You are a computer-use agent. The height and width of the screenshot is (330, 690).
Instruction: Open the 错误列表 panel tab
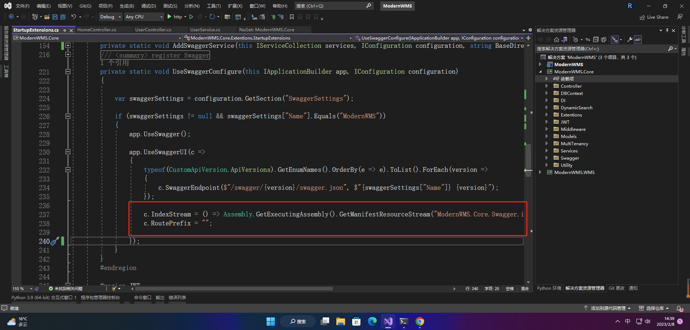point(177,298)
